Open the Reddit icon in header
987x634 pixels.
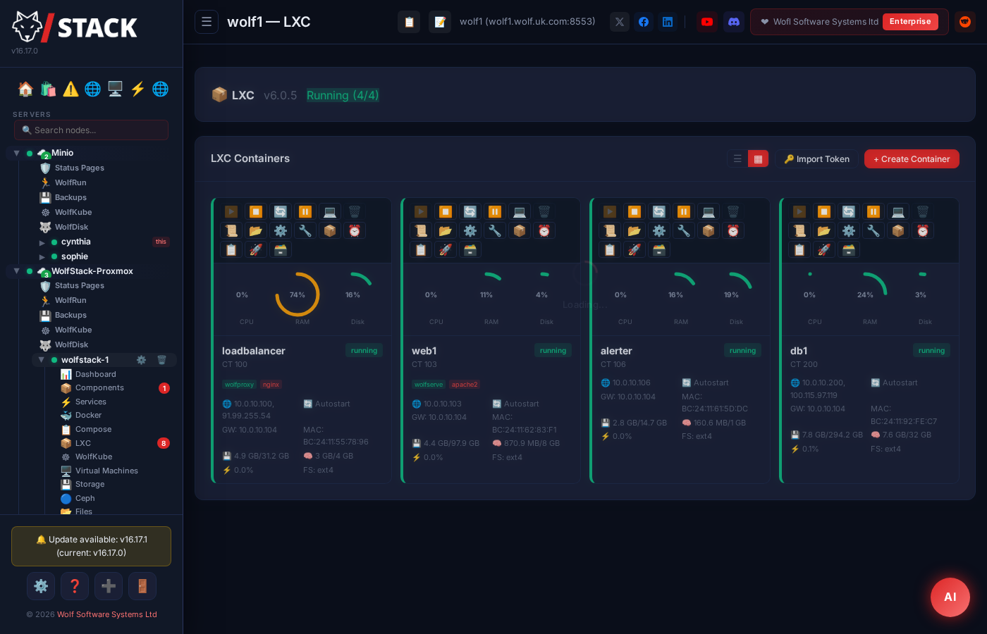point(965,22)
